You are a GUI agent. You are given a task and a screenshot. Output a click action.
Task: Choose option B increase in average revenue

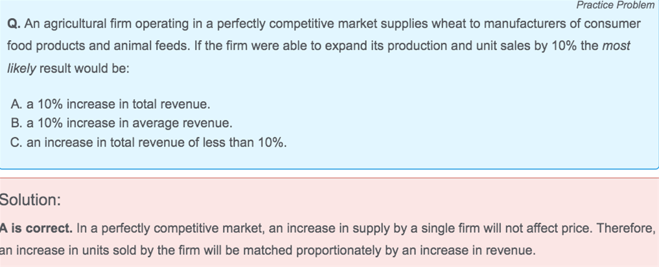(x=121, y=123)
